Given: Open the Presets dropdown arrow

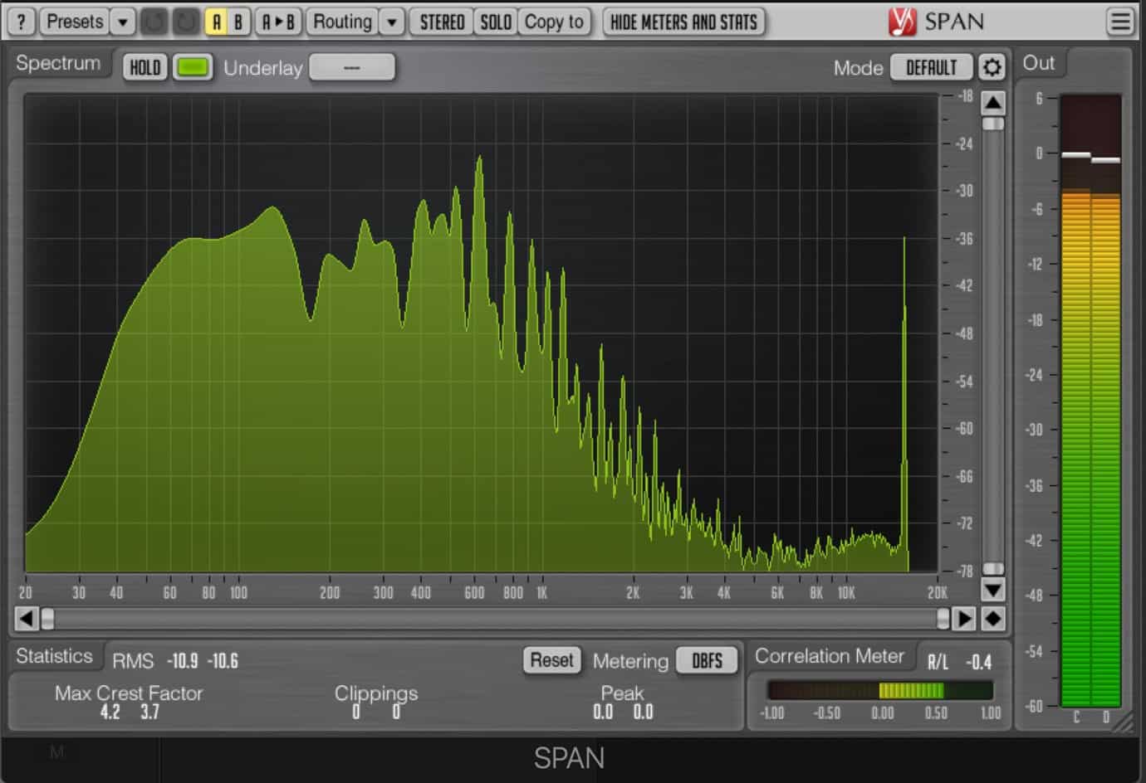Looking at the screenshot, I should pos(121,22).
